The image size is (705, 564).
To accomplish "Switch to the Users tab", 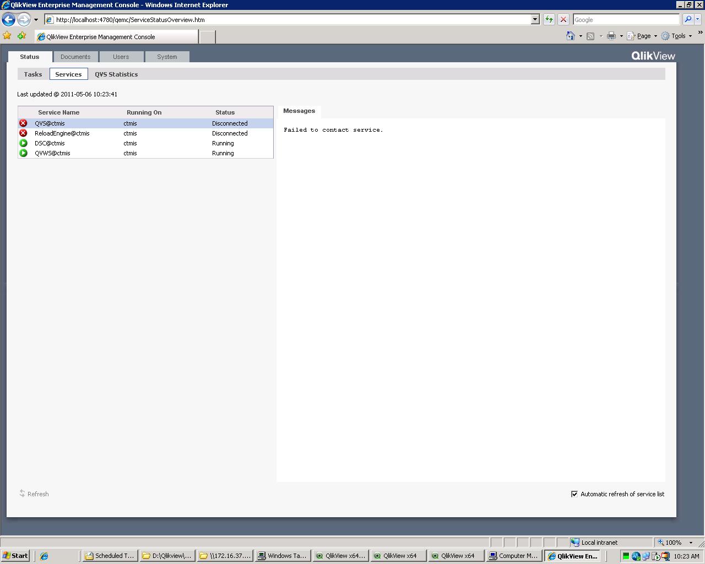I will pos(121,57).
